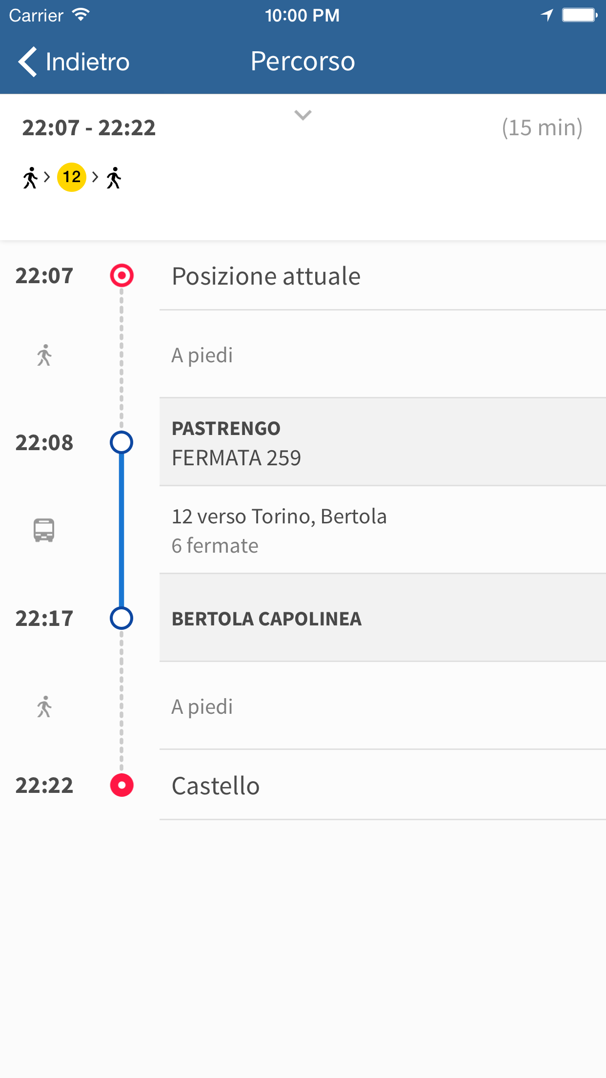Image resolution: width=606 pixels, height=1078 pixels.
Task: Tap last walking icon in route summary
Action: coord(114,177)
